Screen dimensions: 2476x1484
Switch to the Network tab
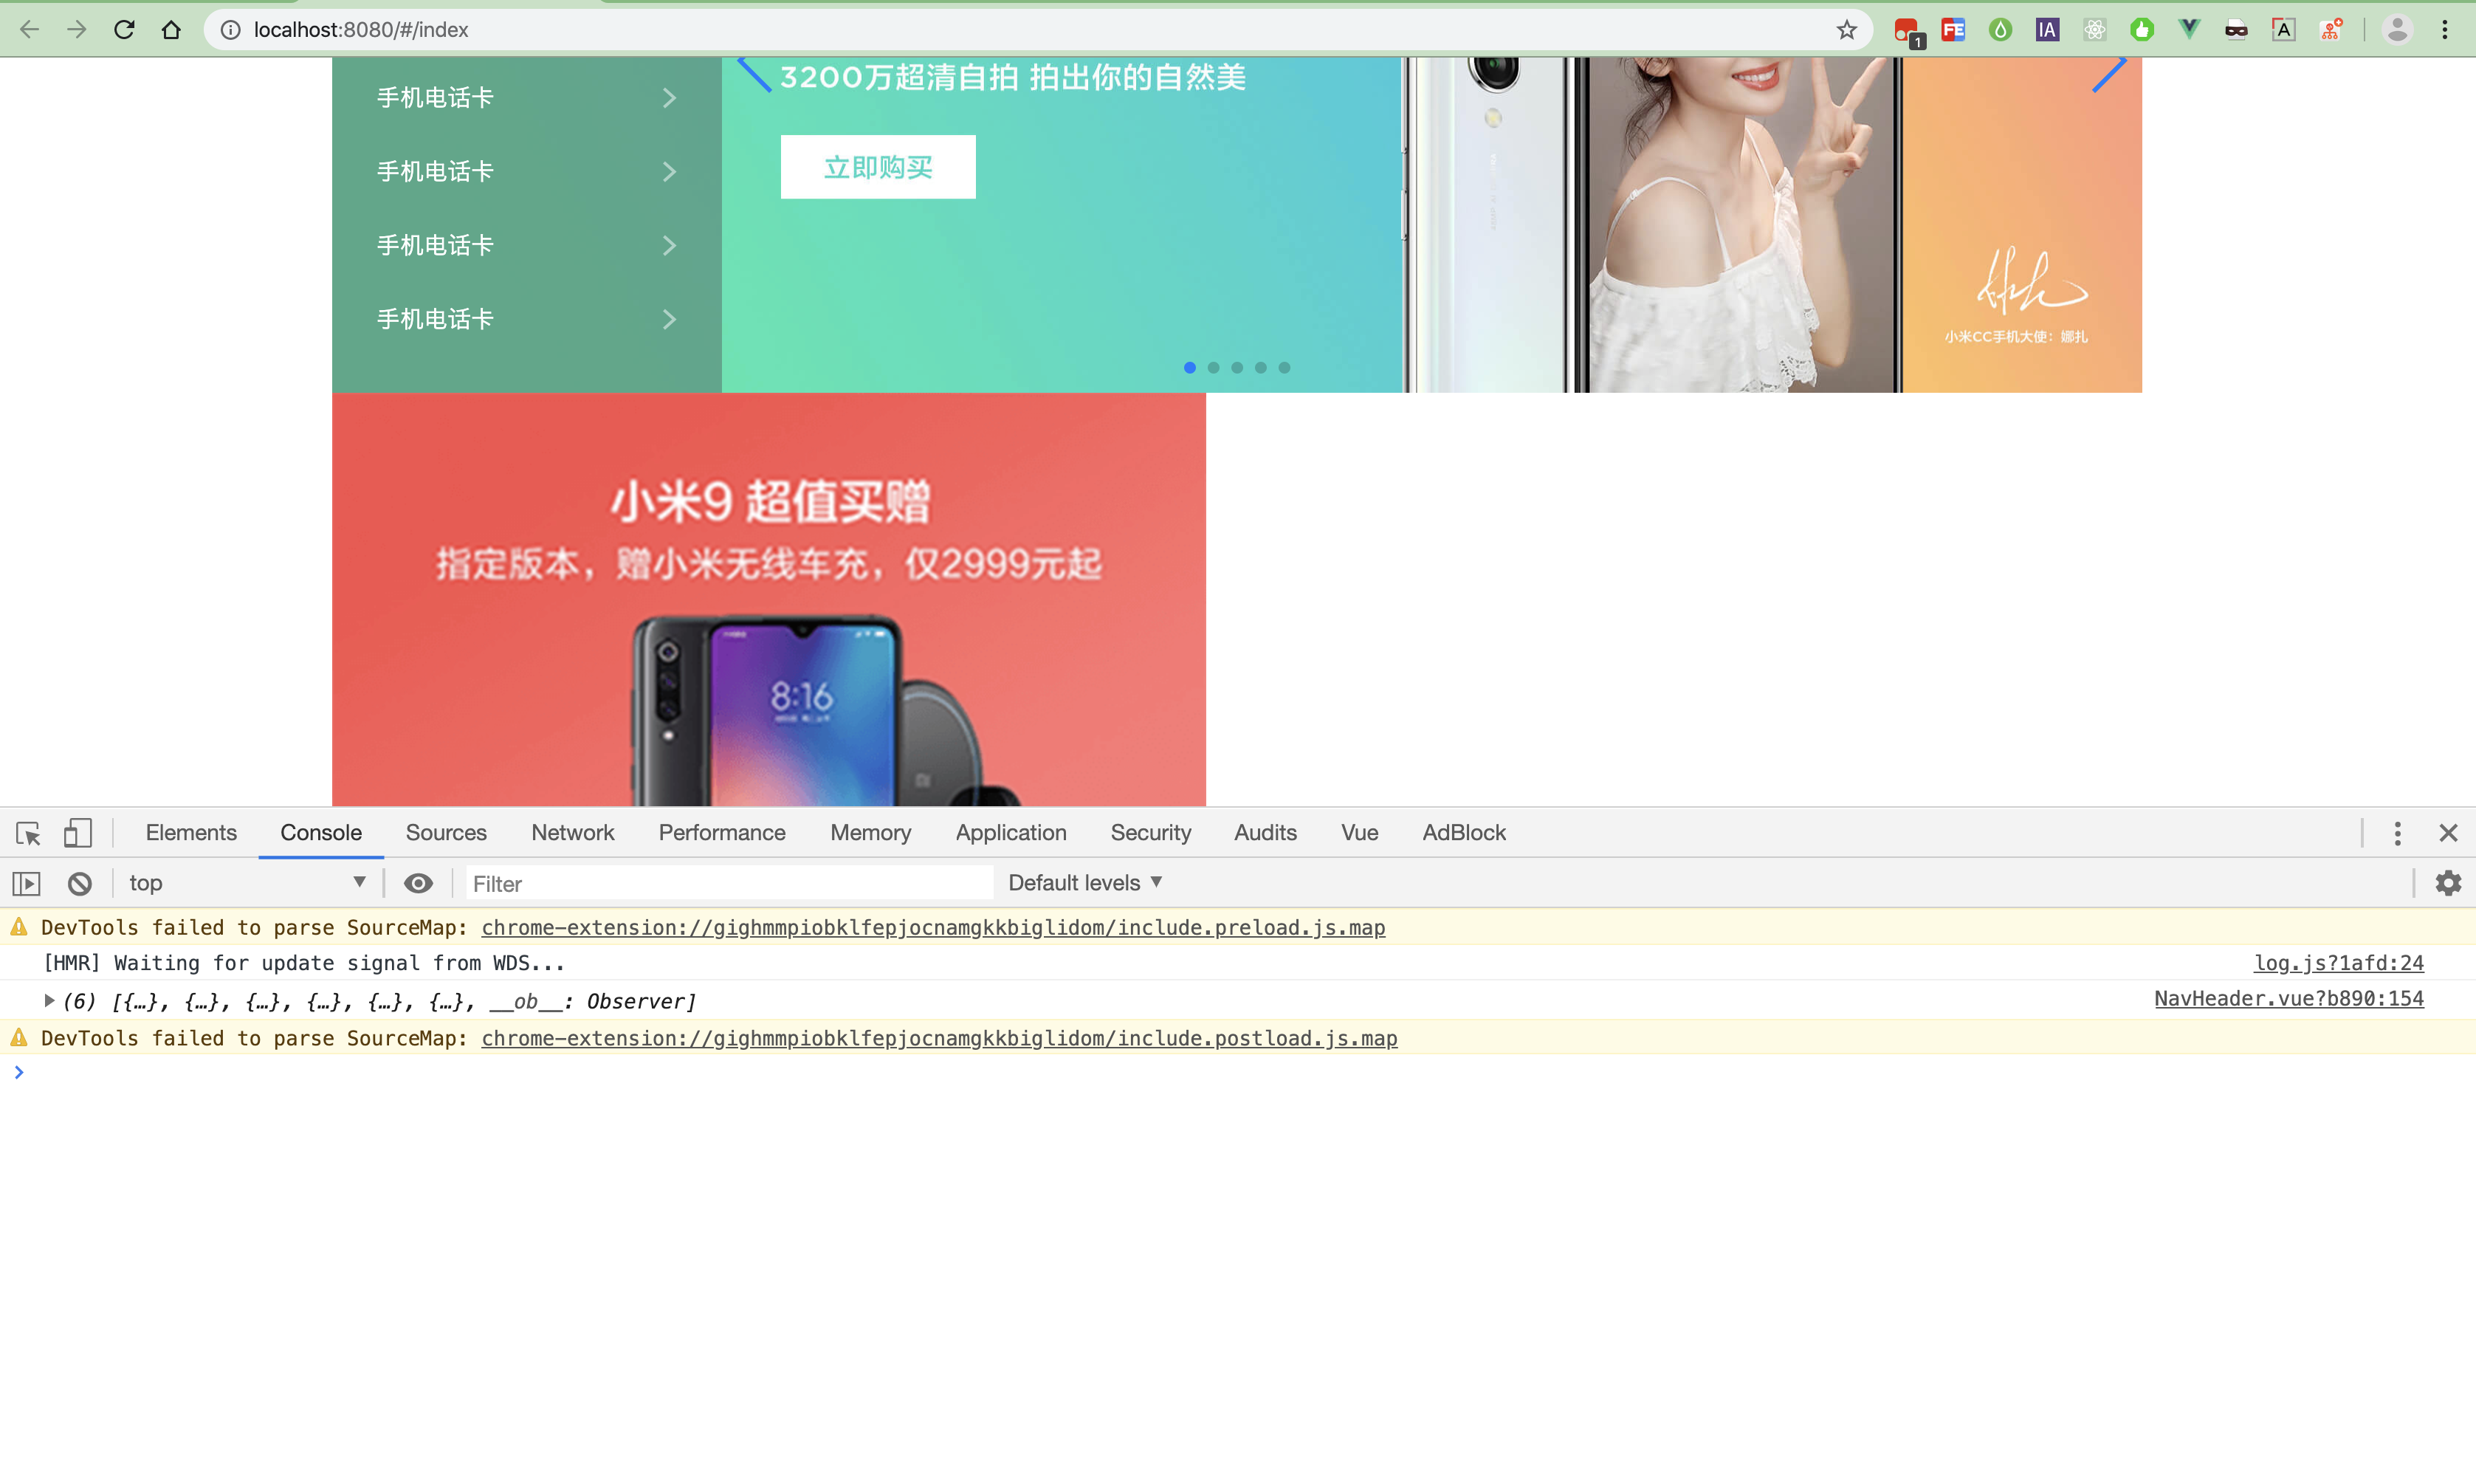coord(572,832)
